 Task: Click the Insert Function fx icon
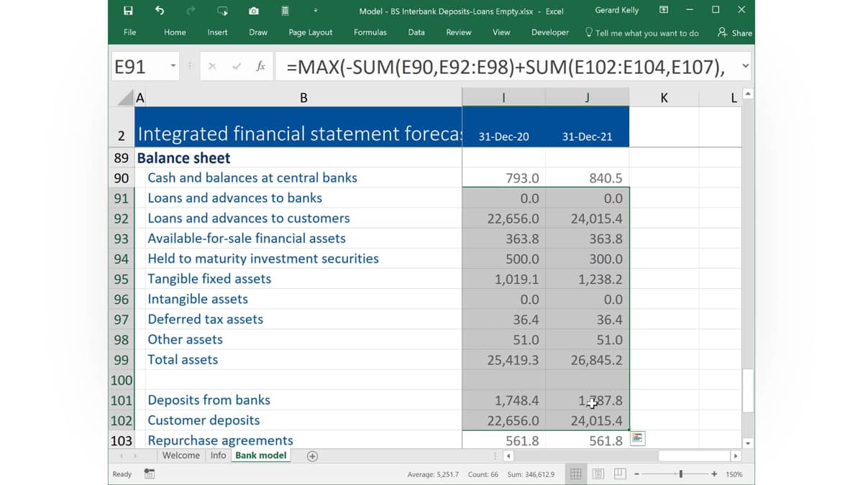click(260, 66)
